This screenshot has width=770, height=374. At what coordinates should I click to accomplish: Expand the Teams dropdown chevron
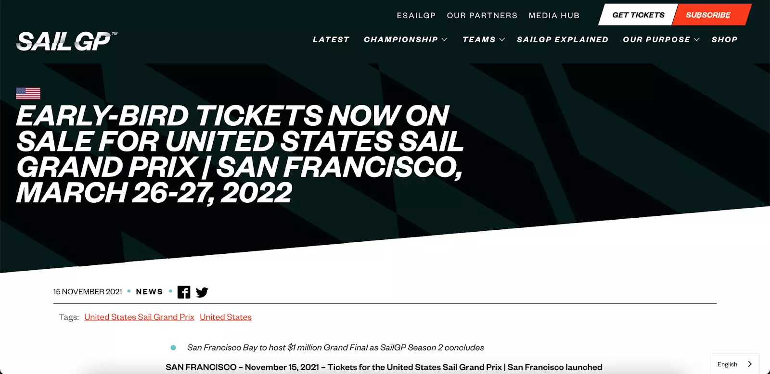click(x=502, y=39)
